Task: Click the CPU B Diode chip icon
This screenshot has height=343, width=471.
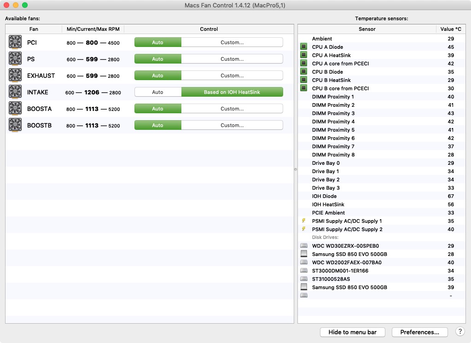Action: (304, 71)
